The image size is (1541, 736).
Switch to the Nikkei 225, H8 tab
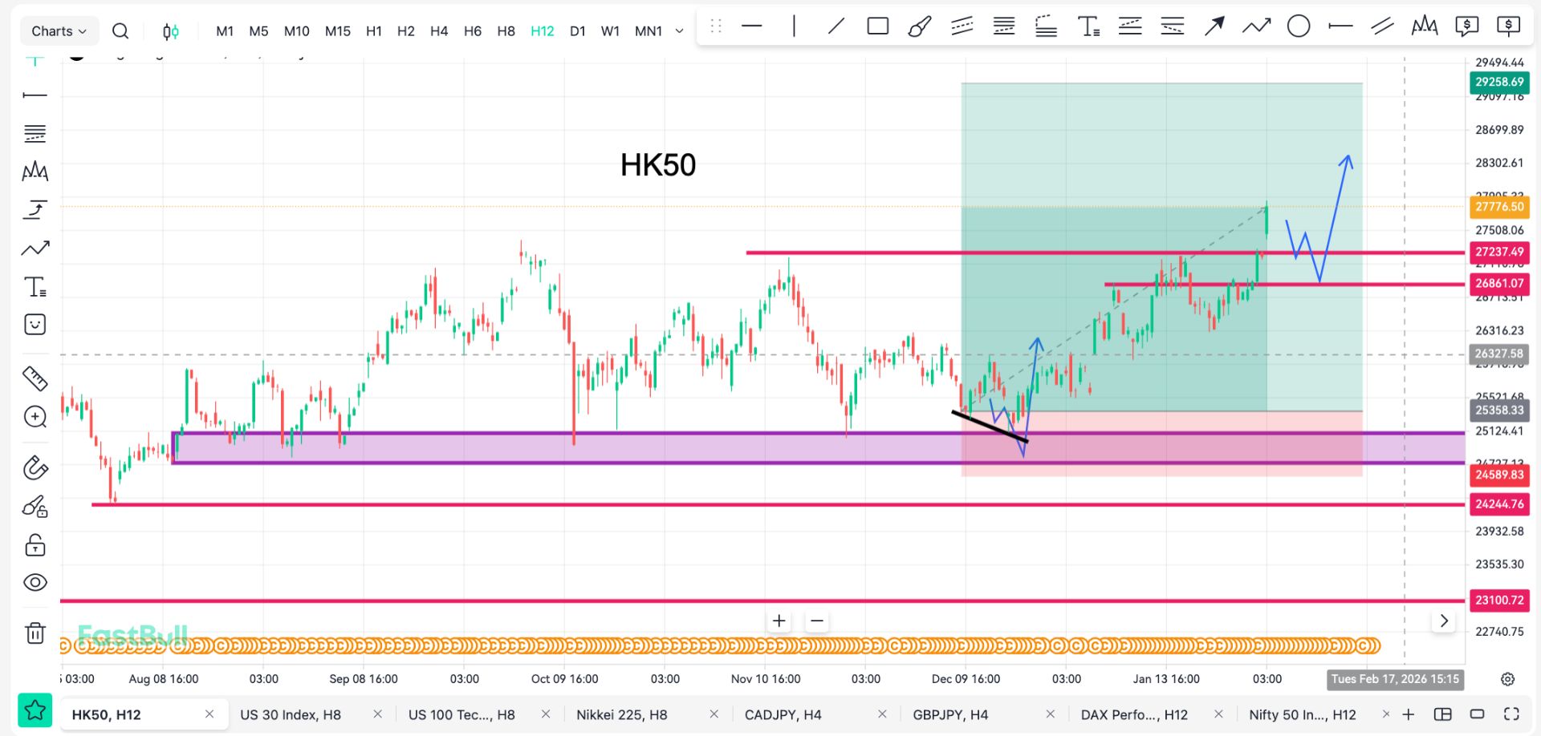621,714
